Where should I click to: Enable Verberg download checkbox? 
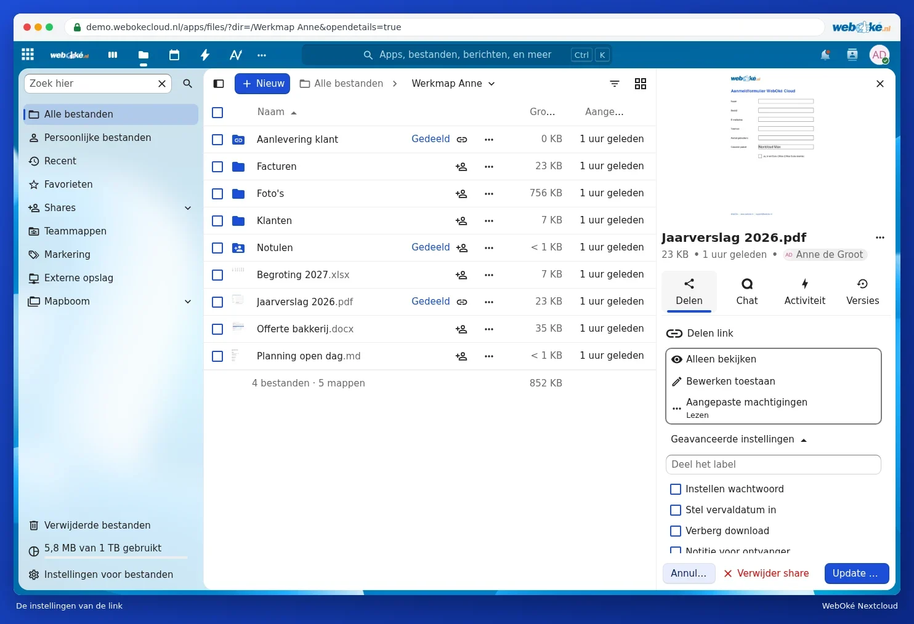coord(676,531)
